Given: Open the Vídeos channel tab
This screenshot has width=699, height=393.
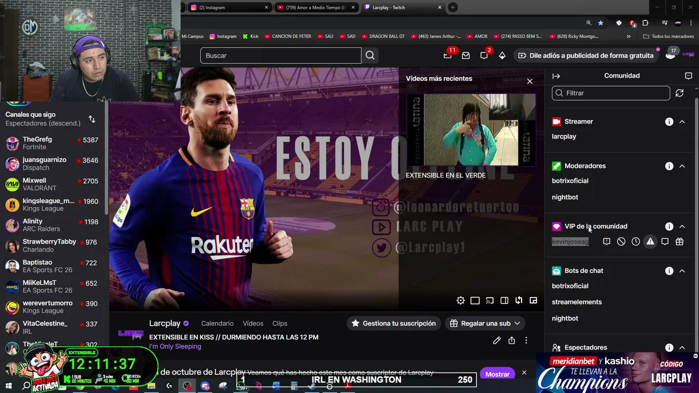Looking at the screenshot, I should pos(253,324).
